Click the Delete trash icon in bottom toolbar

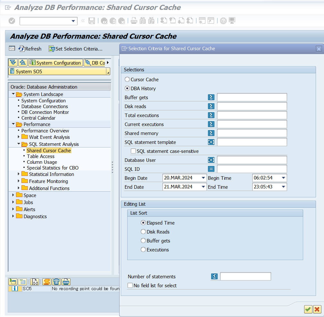pyautogui.click(x=56, y=282)
